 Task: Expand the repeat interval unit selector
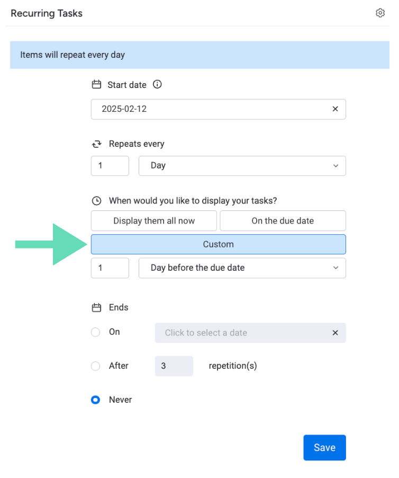tap(335, 166)
